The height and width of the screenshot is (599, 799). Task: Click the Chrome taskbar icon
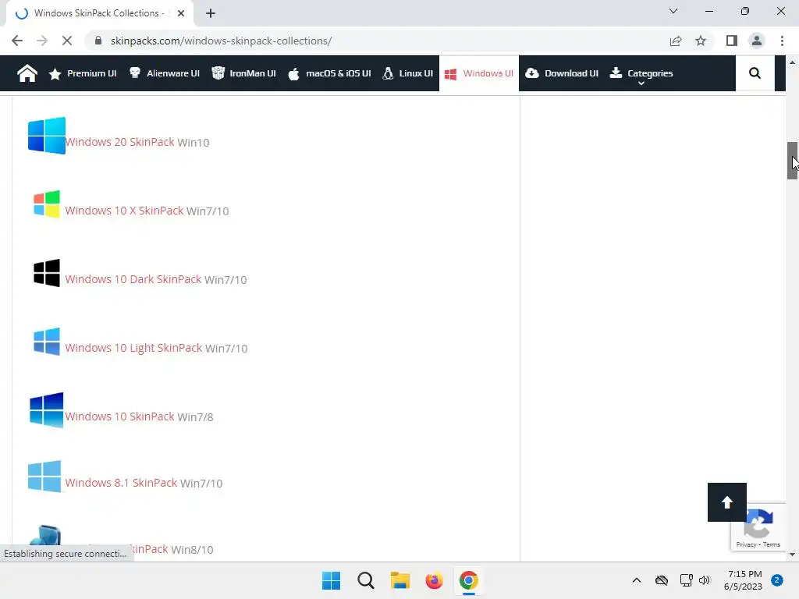[x=469, y=580]
